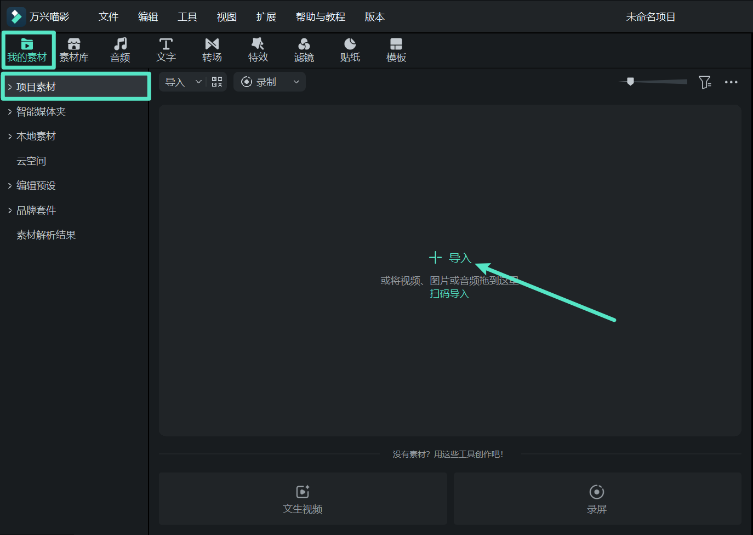The width and height of the screenshot is (753, 535).
Task: Open the 素材库 stock library
Action: (74, 50)
